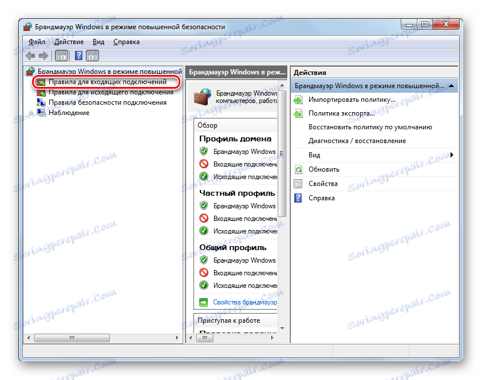Click the outbound rules icon in tree

pyautogui.click(x=41, y=92)
